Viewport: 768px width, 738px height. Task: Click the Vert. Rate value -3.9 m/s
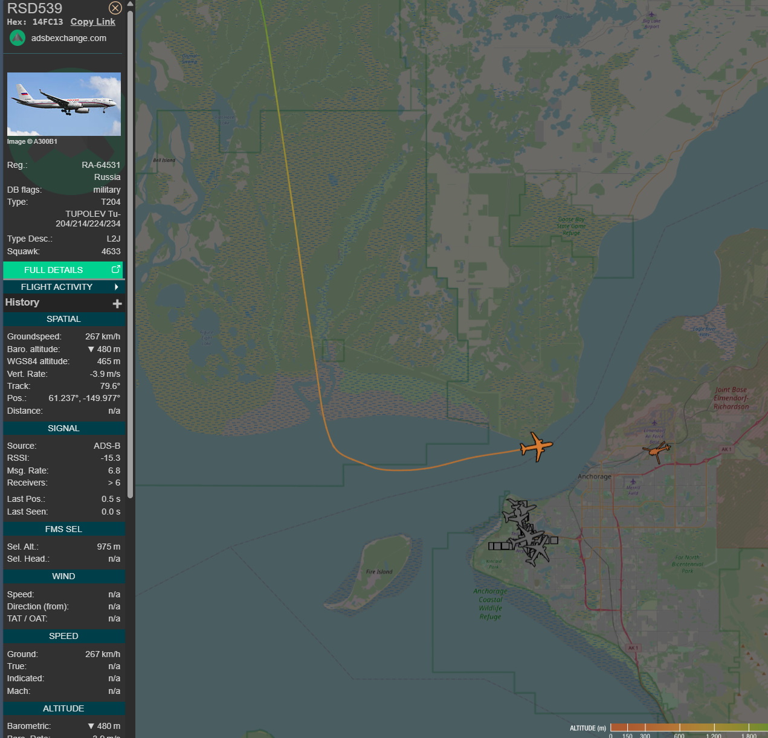coord(105,374)
